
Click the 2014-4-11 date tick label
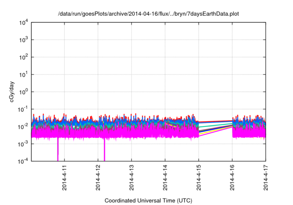point(64,178)
